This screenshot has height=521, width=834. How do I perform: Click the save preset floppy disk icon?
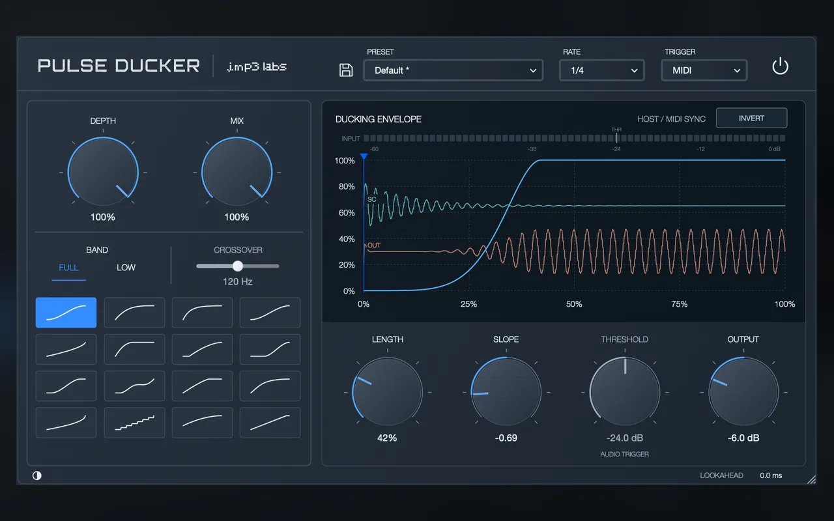click(x=347, y=70)
